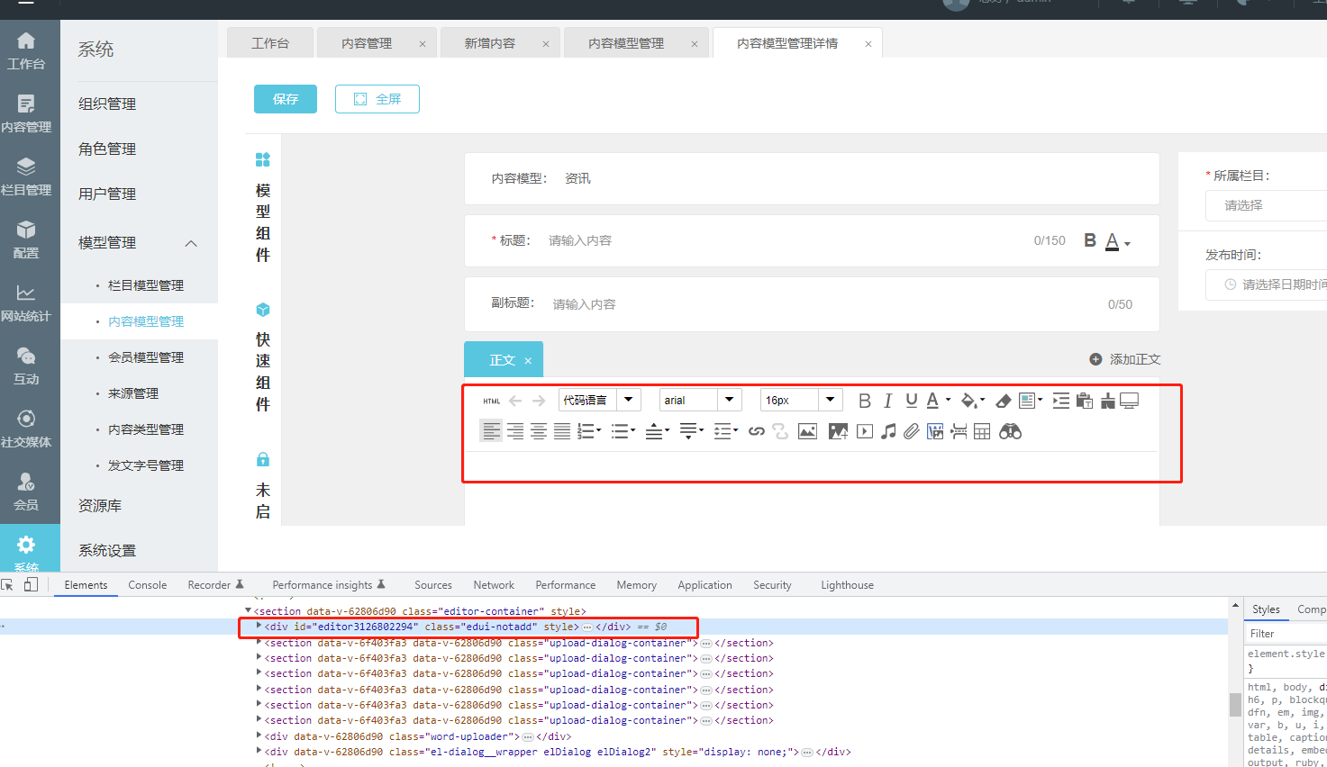Toggle HTML source mode in editor
Image resolution: width=1327 pixels, height=767 pixels.
pos(491,402)
